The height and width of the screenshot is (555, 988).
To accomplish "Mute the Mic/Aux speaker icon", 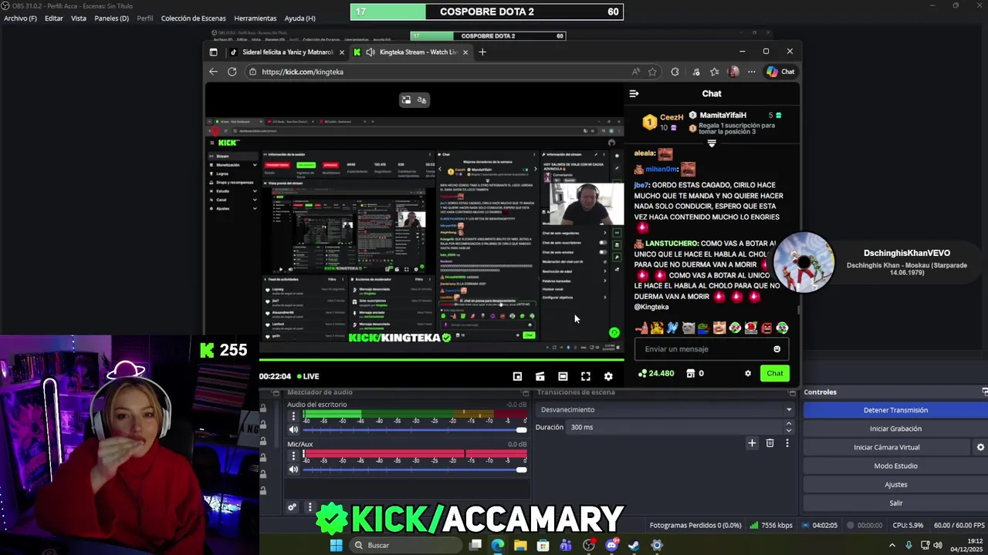I will [x=293, y=469].
